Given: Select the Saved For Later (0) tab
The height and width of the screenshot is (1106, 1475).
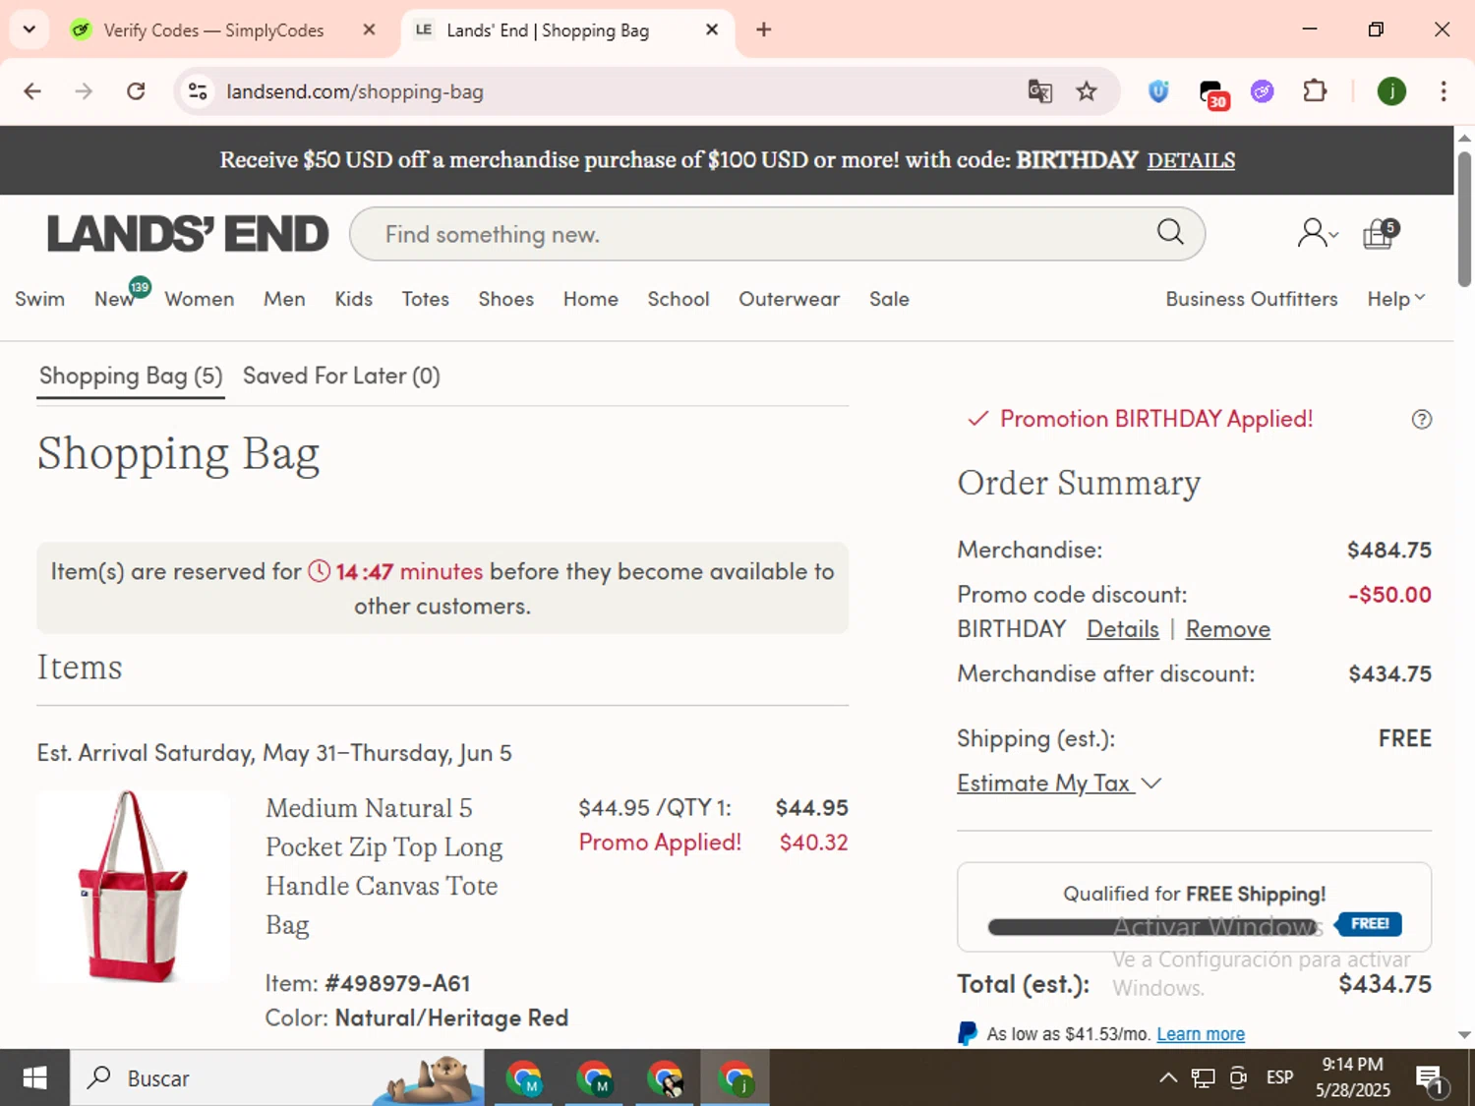Looking at the screenshot, I should 341,377.
